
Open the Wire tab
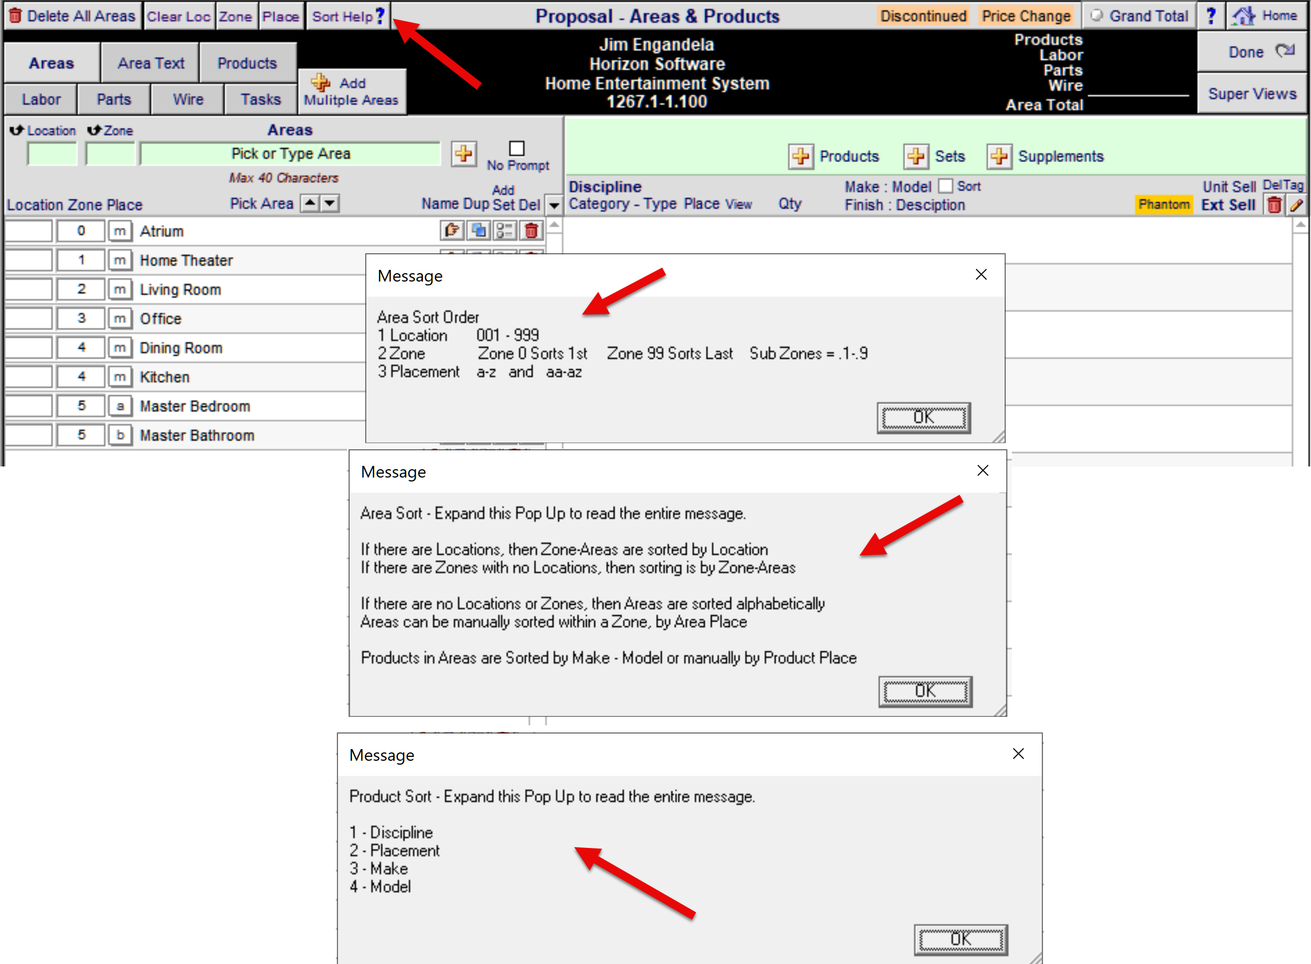pyautogui.click(x=188, y=99)
